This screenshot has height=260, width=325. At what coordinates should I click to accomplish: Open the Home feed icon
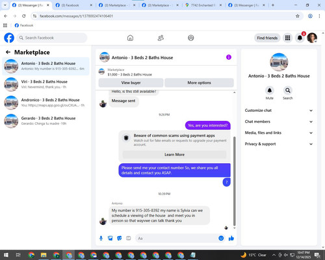[x=130, y=38]
